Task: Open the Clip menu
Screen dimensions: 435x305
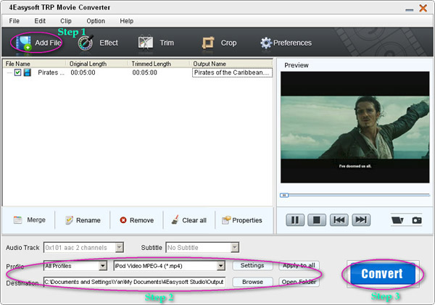Action: [66, 21]
